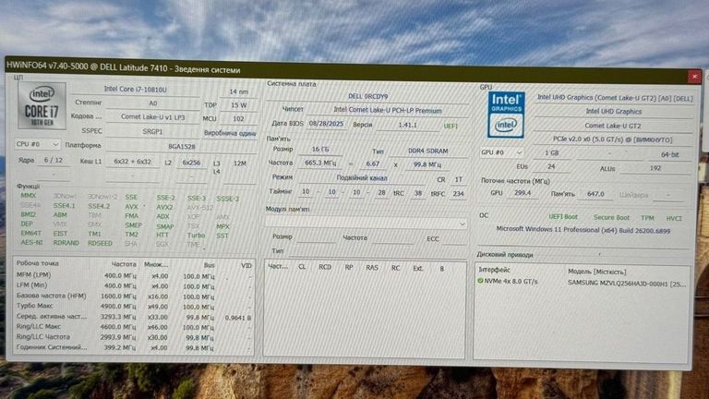This screenshot has width=709, height=399.
Task: Click the AES-NI feature label
Action: (x=31, y=243)
